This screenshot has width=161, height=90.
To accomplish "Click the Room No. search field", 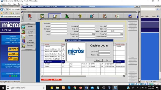I will (59, 23).
